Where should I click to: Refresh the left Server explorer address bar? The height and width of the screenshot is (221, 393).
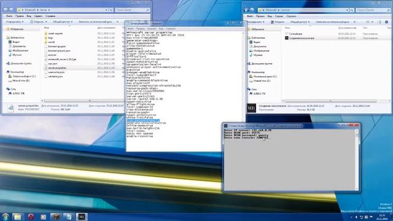click(111, 10)
